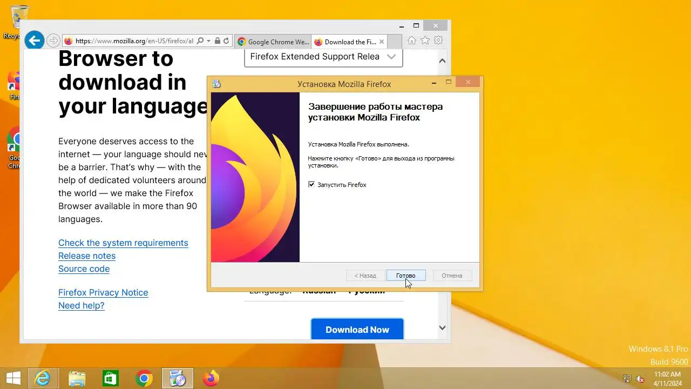Image resolution: width=691 pixels, height=389 pixels.
Task: Click the Internet Explorer back arrow button
Action: click(x=35, y=40)
